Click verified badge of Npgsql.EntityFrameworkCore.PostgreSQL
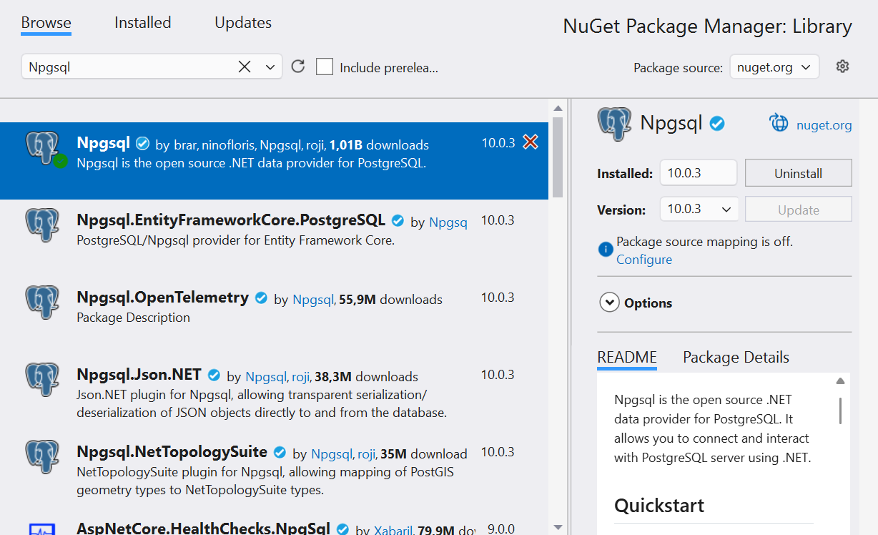The width and height of the screenshot is (878, 535). pos(398,221)
